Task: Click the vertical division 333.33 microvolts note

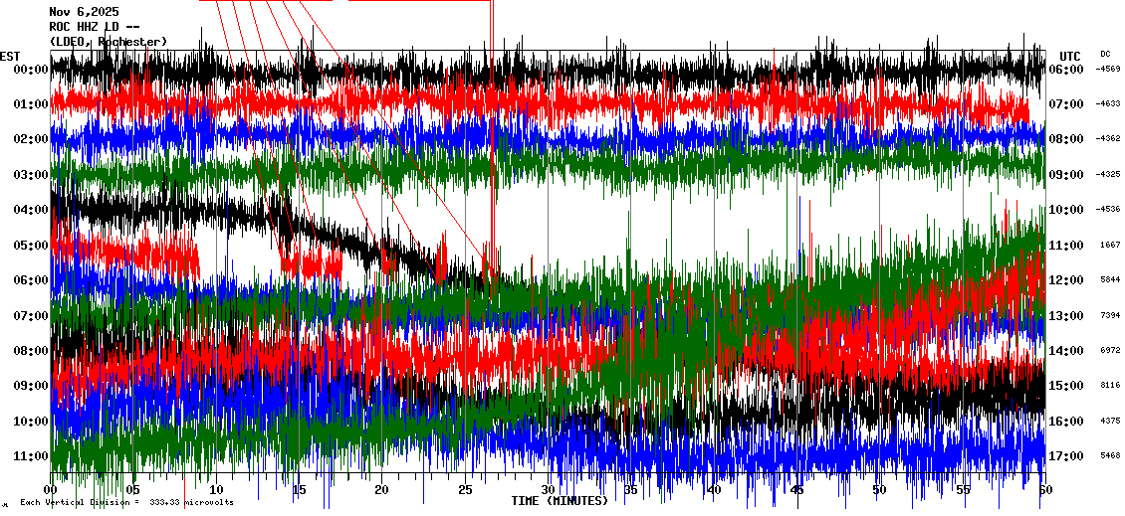Action: (x=126, y=502)
